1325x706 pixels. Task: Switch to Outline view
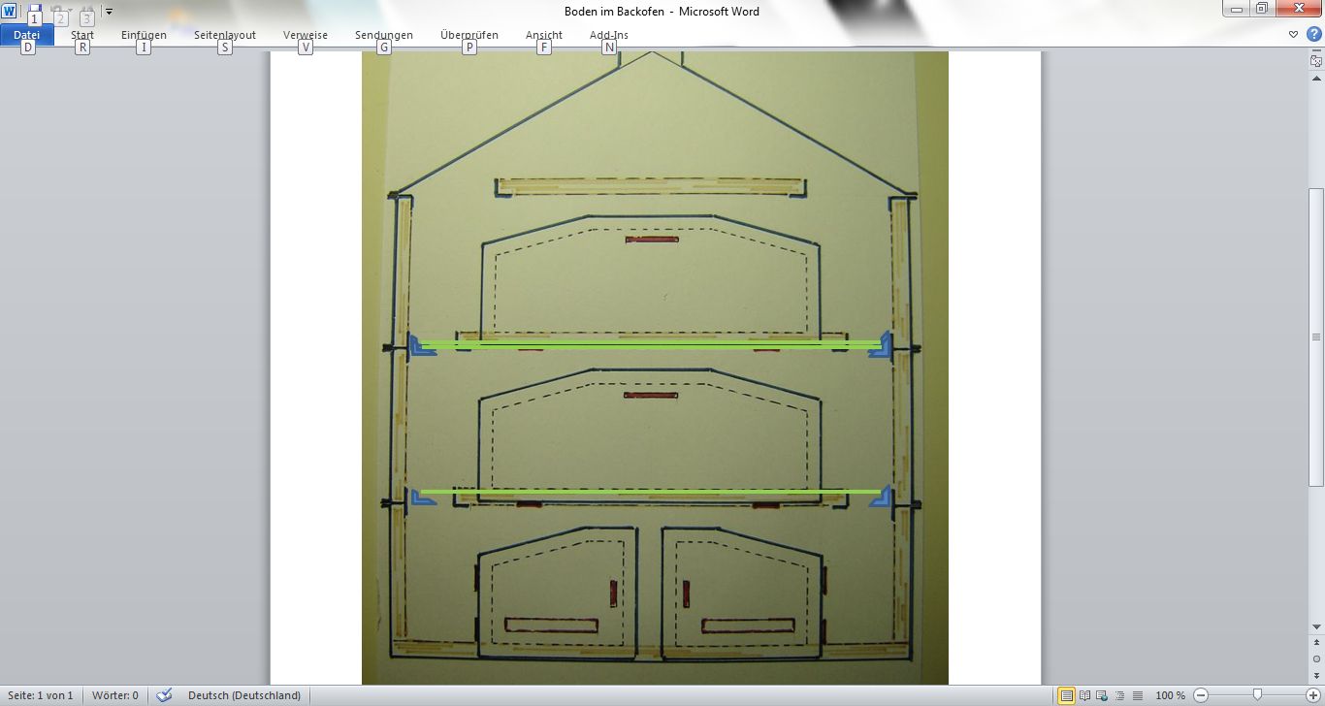pos(1120,695)
